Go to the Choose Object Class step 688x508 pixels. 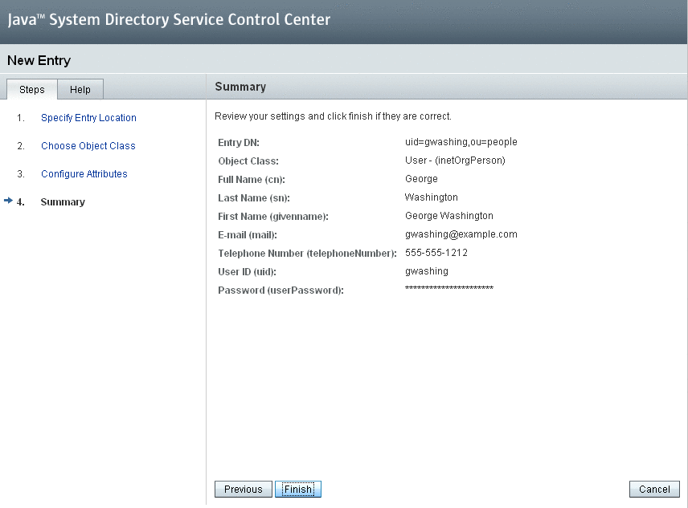(88, 146)
